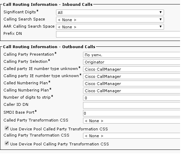Uncheck Use Device Pool Called Party Transformation CSS
Screen dimensions: 191x157
tap(7, 128)
